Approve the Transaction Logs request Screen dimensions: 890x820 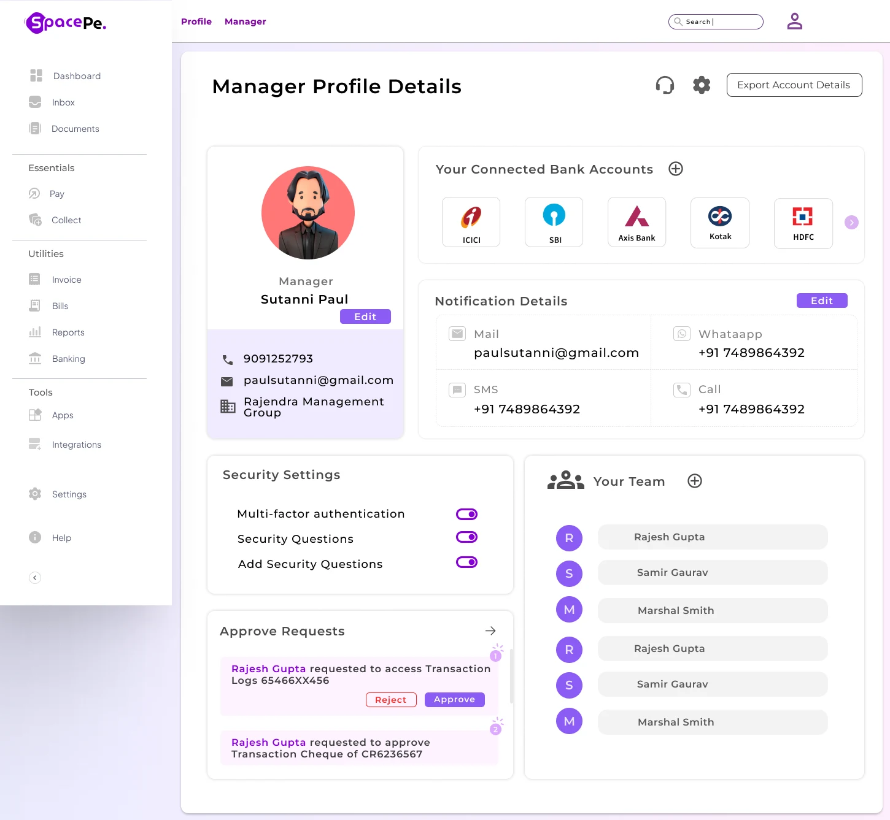(x=455, y=700)
